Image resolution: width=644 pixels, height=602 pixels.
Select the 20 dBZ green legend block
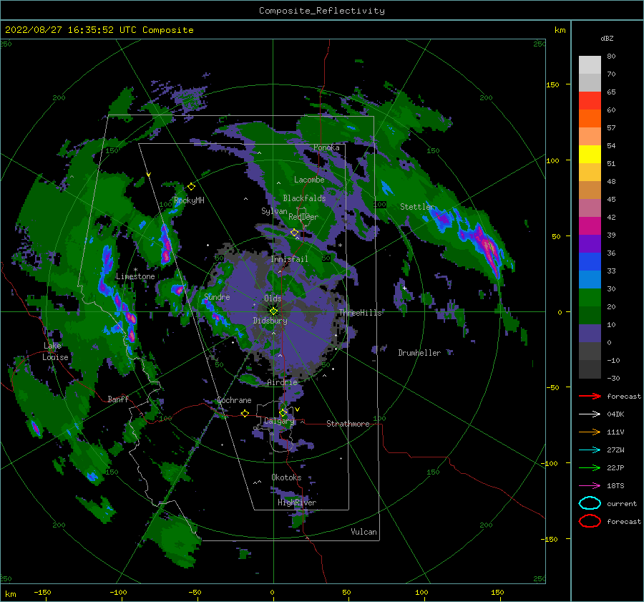pyautogui.click(x=590, y=315)
